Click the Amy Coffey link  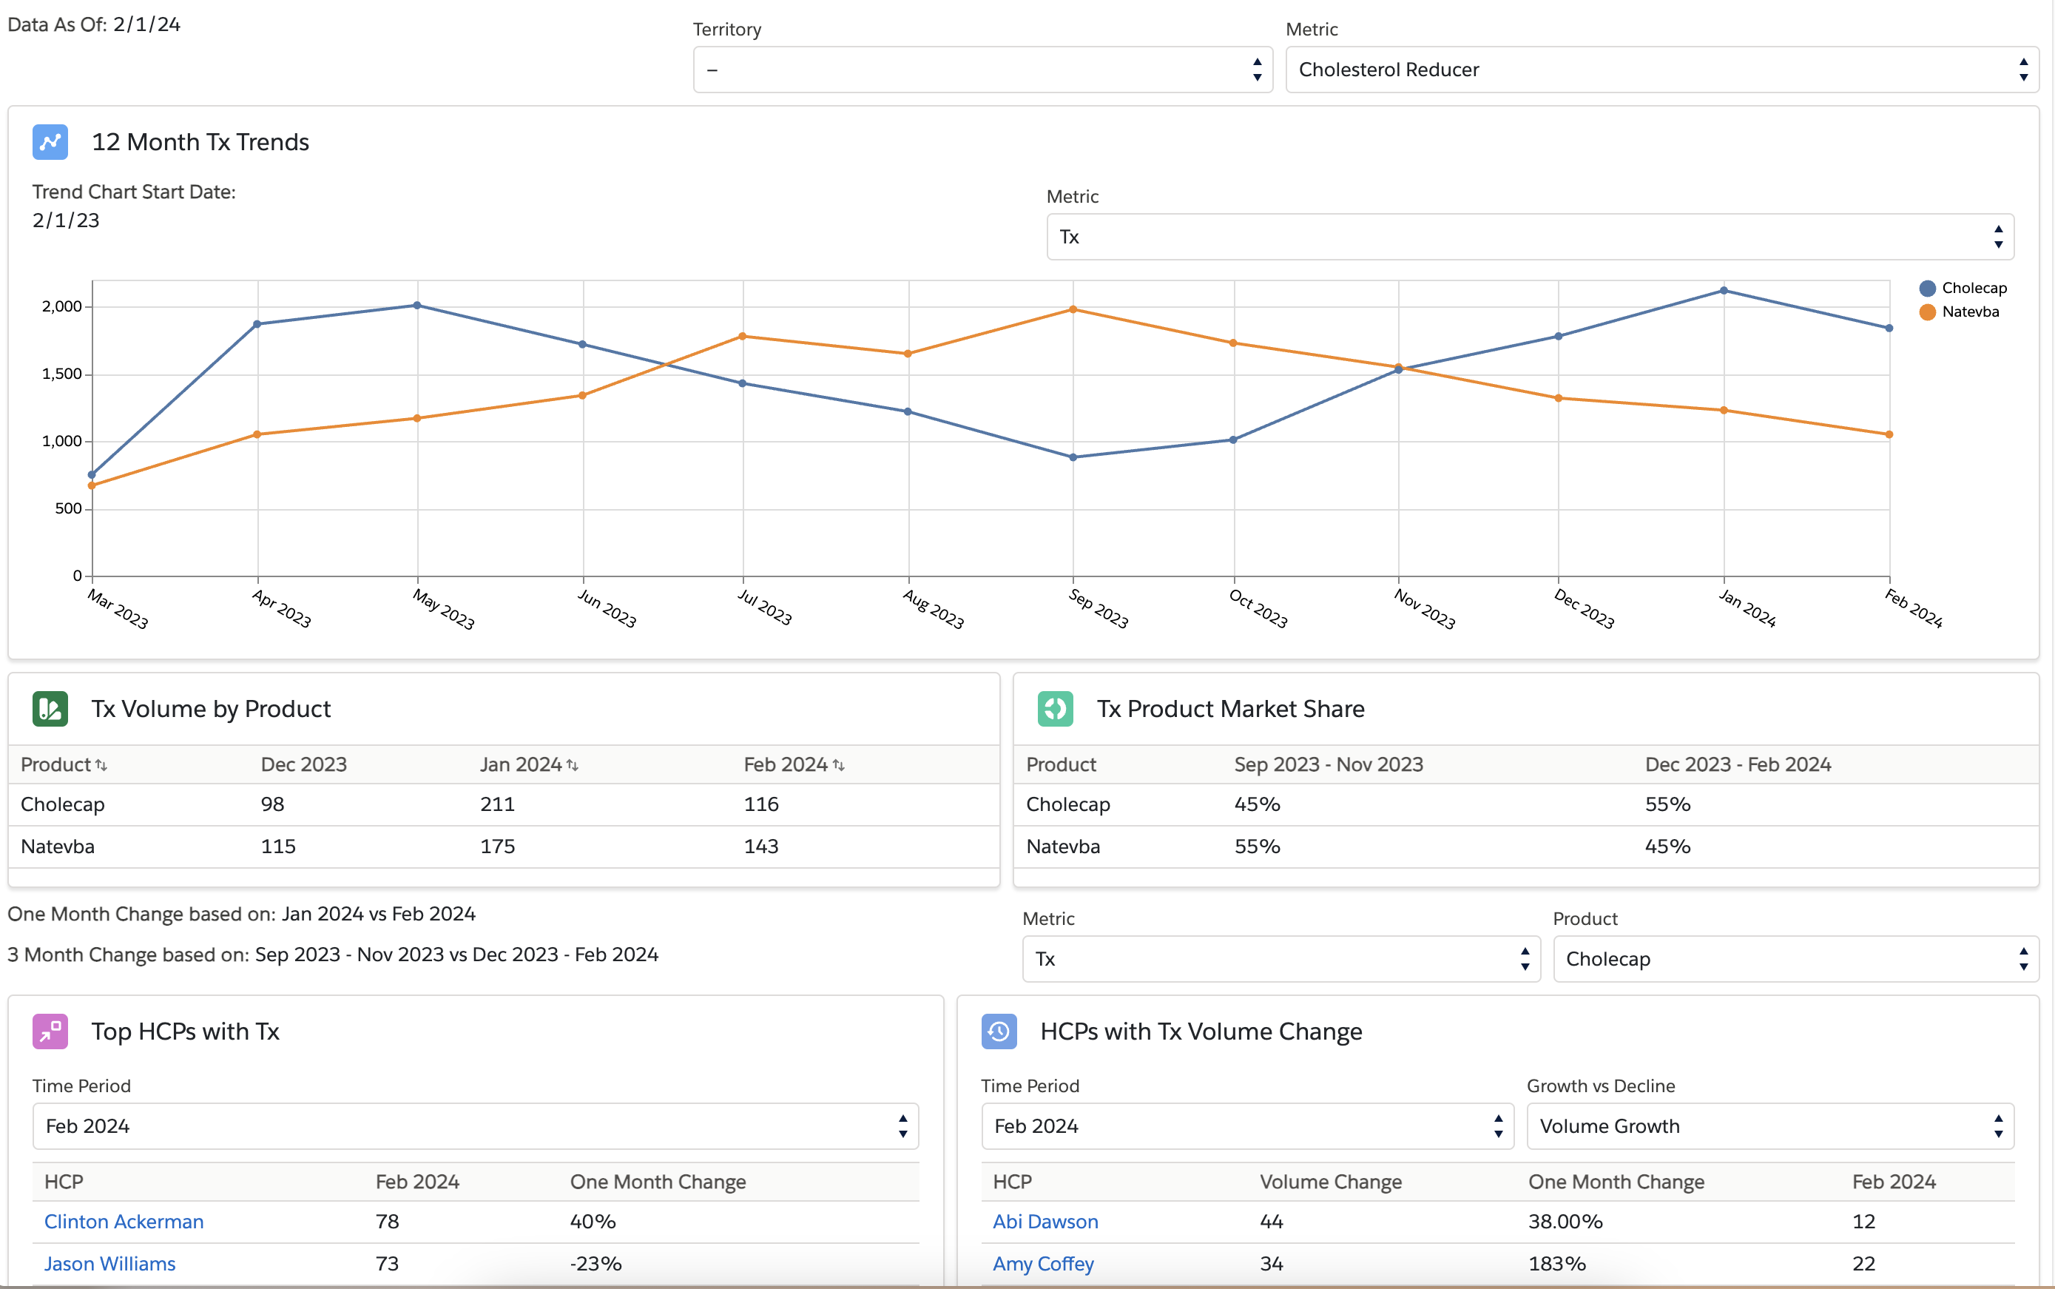(x=1043, y=1263)
